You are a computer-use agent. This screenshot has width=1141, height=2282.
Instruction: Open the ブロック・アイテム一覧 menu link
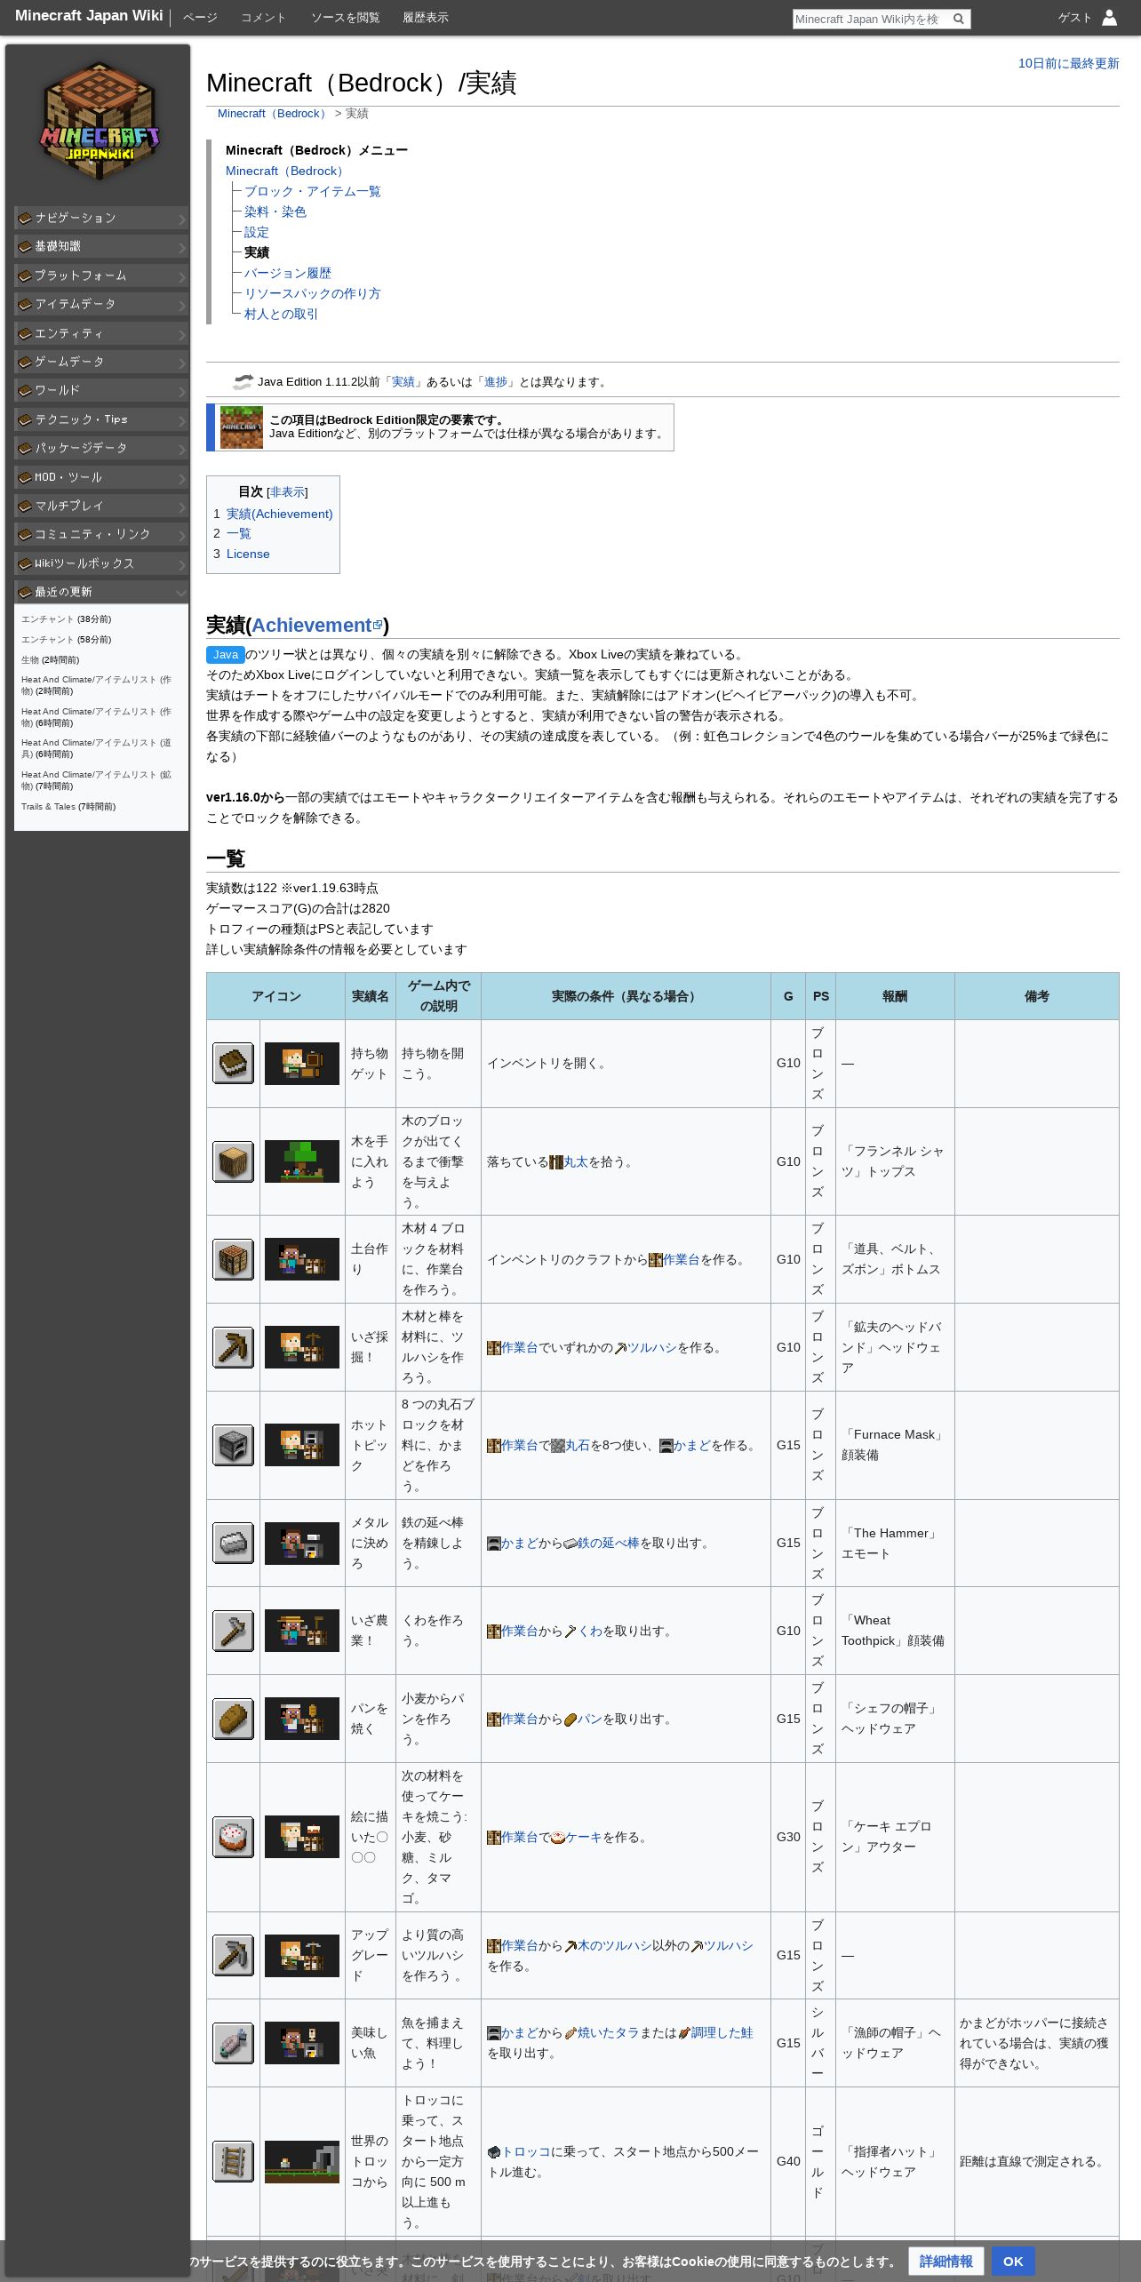click(313, 191)
